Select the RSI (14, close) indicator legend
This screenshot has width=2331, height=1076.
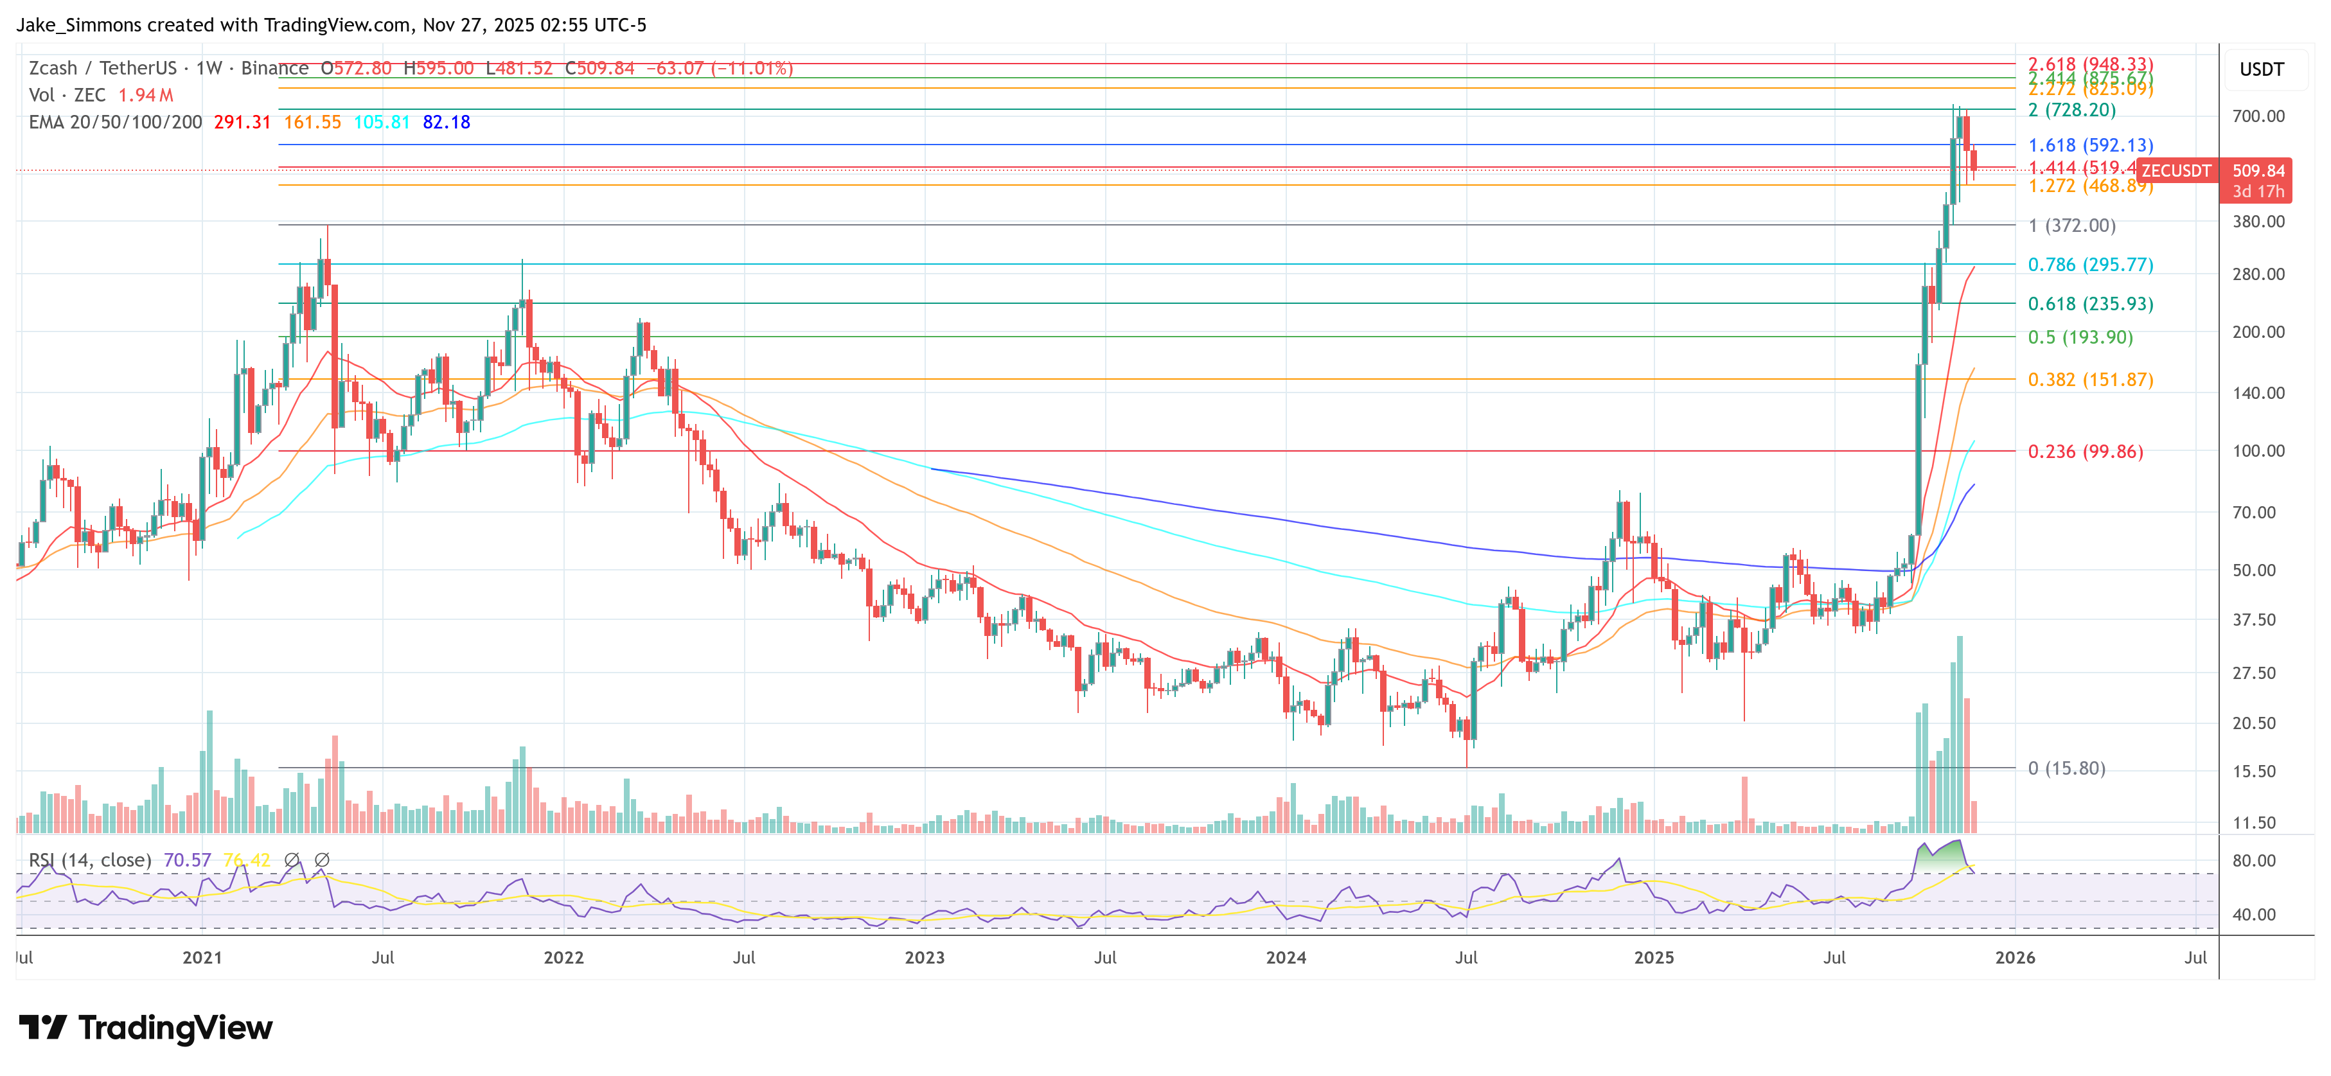(89, 860)
